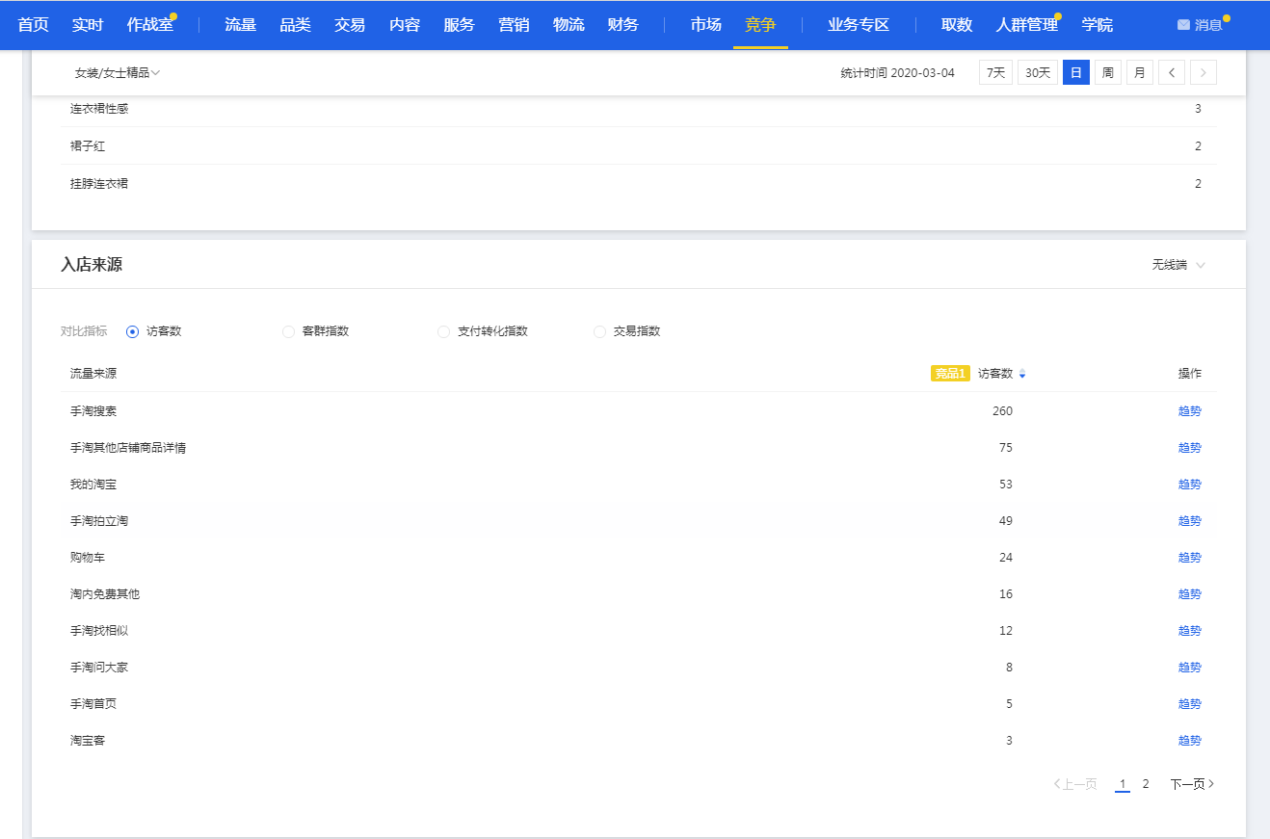
Task: Choose the 7天 time range button
Action: pos(995,72)
